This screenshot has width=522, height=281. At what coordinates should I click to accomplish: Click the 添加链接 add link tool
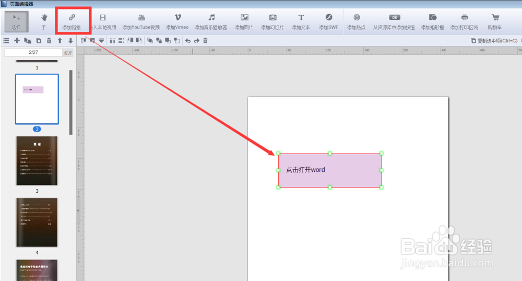(72, 21)
